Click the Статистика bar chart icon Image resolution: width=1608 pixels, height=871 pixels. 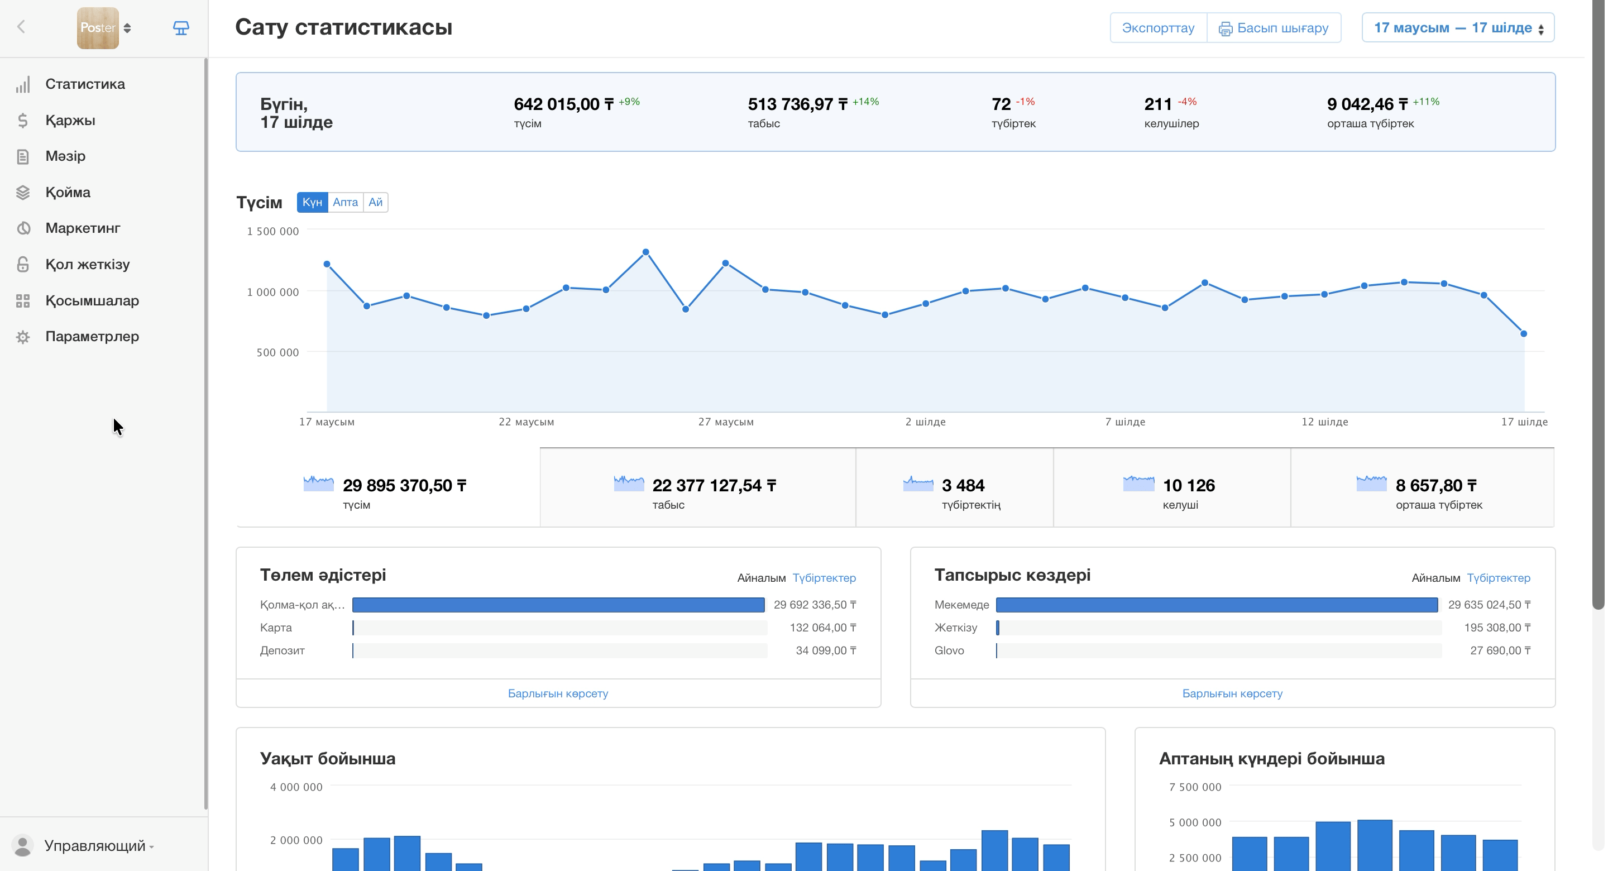tap(23, 84)
